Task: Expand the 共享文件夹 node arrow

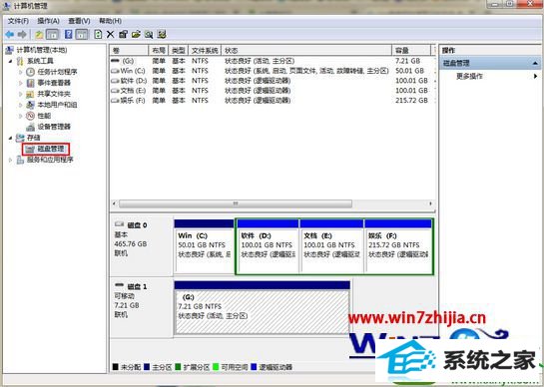Action: (20, 94)
